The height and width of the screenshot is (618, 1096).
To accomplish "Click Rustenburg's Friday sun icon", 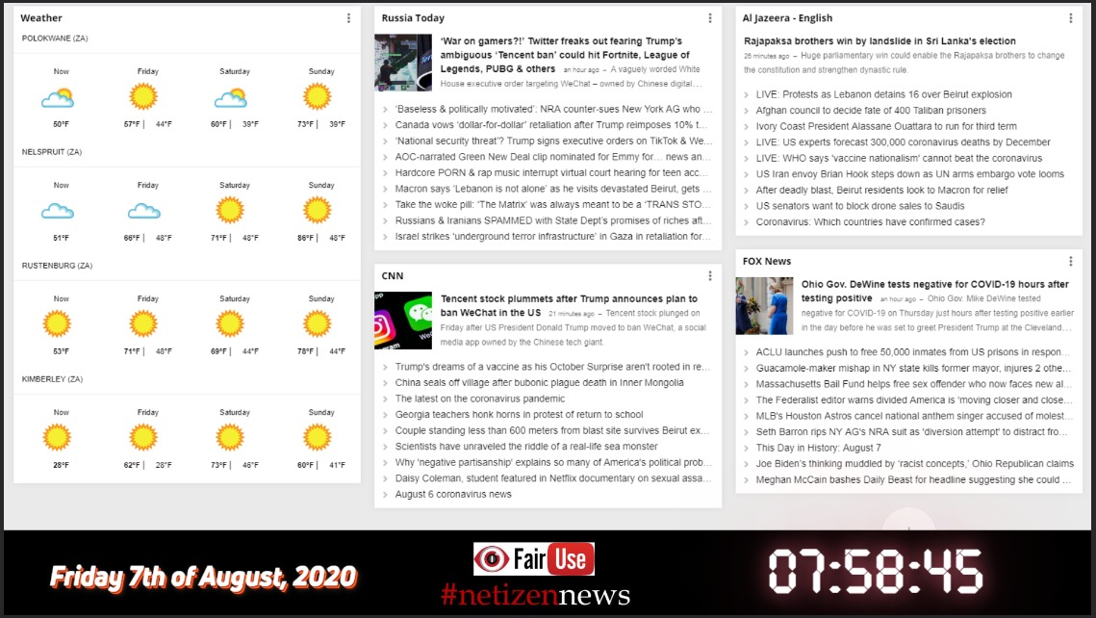I will click(x=143, y=323).
